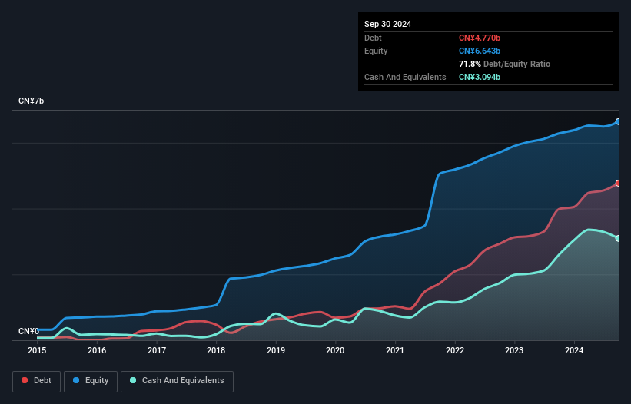Click the CN¥7b y-axis label
This screenshot has width=631, height=404.
[31, 101]
